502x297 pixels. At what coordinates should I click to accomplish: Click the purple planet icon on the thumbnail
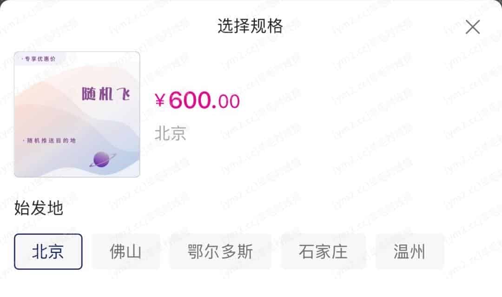point(102,159)
